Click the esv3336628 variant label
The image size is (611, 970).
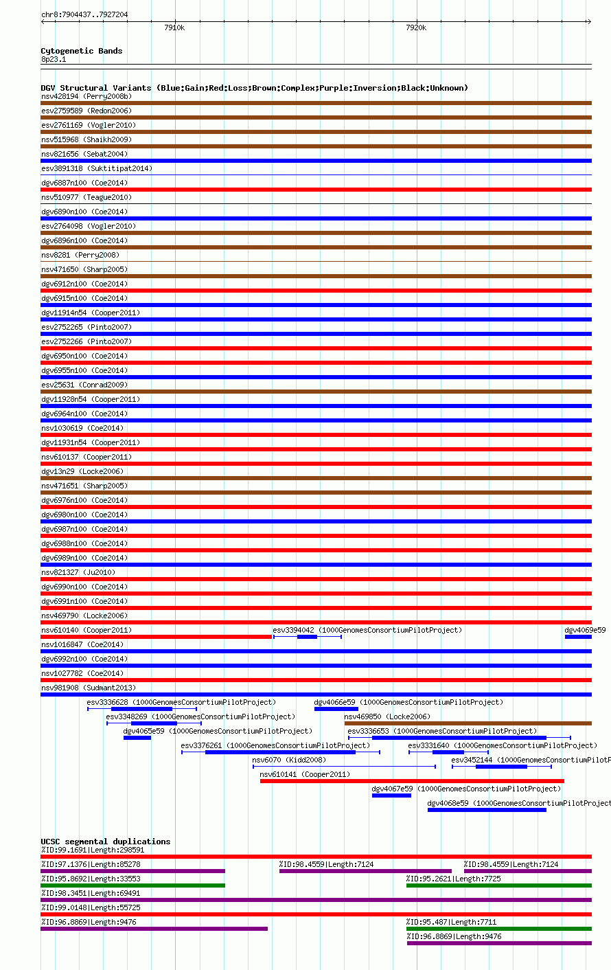181,702
